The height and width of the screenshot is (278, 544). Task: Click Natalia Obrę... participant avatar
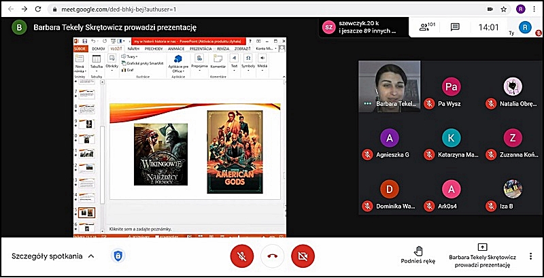coord(513,86)
